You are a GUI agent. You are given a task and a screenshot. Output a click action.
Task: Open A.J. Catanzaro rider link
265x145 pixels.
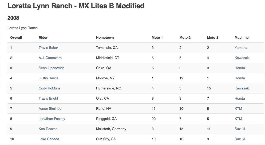coord(50,58)
